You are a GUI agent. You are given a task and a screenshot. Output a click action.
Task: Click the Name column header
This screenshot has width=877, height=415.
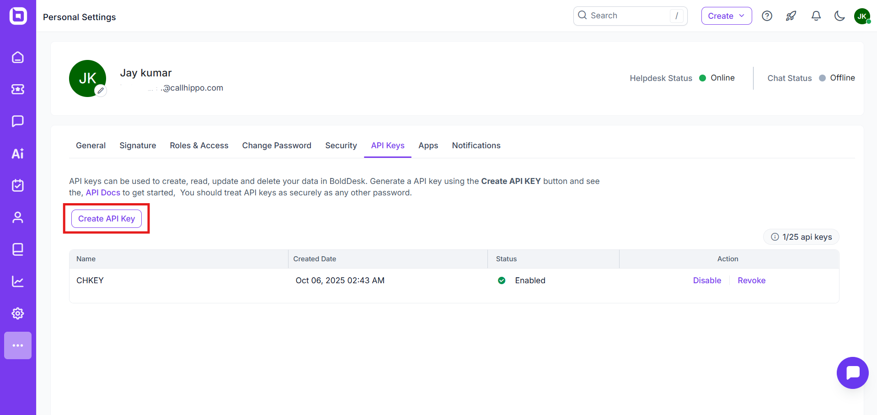click(x=86, y=259)
